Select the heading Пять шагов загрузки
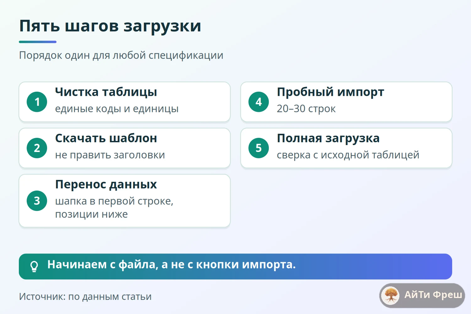 click(x=110, y=26)
